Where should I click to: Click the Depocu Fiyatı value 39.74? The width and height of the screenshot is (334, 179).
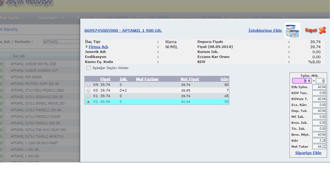click(x=315, y=42)
